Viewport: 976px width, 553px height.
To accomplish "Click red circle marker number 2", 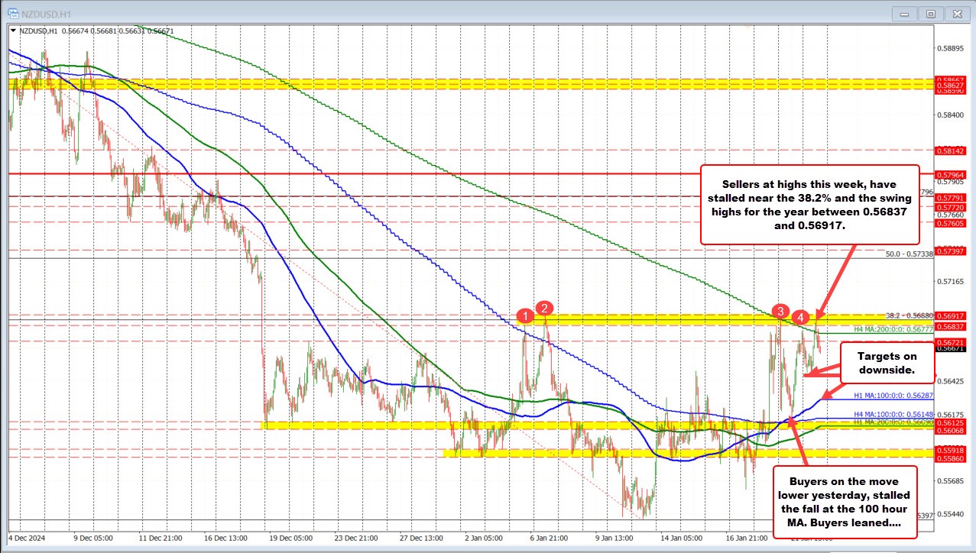I will pos(544,308).
